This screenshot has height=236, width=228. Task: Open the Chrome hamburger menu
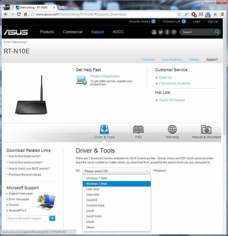tap(222, 14)
